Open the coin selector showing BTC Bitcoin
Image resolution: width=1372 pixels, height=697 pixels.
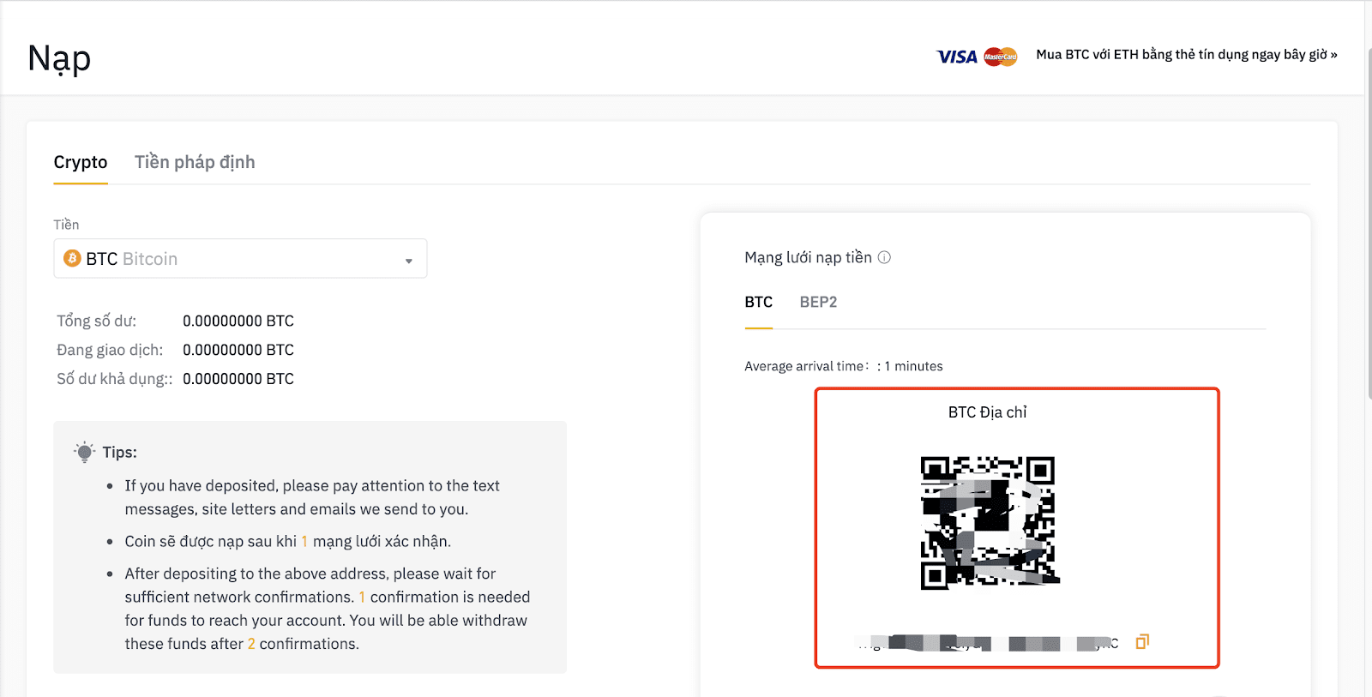coord(240,258)
